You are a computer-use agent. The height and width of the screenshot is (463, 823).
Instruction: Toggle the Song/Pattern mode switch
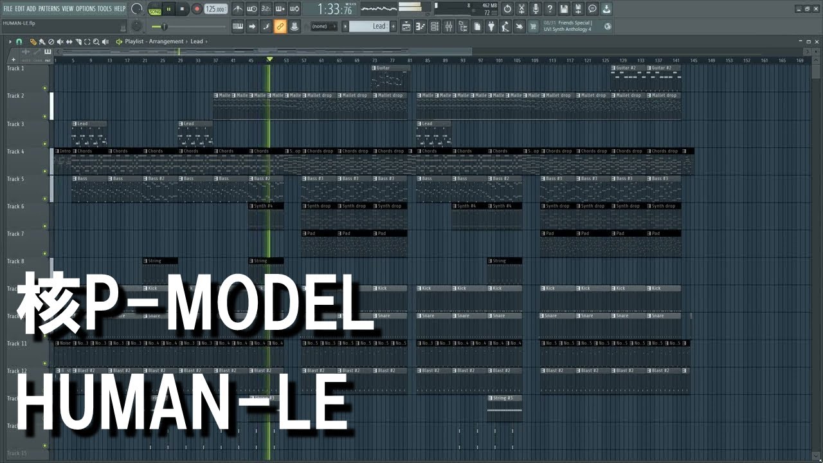[154, 9]
